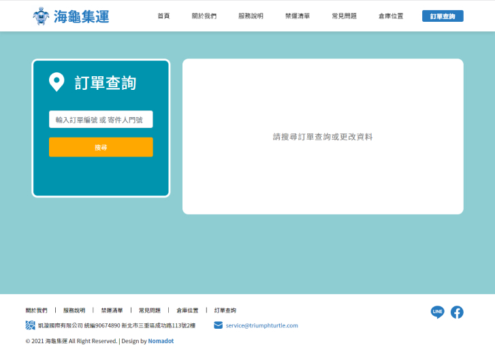Click the footer 倉庫位置 link

187,310
